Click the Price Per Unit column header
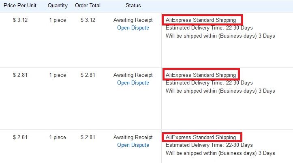This screenshot has width=293, height=163. coord(20,5)
